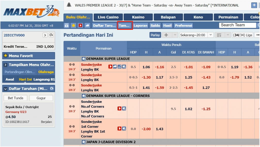Click the Bet Tunda button
This screenshot has width=260, height=147.
15,98
